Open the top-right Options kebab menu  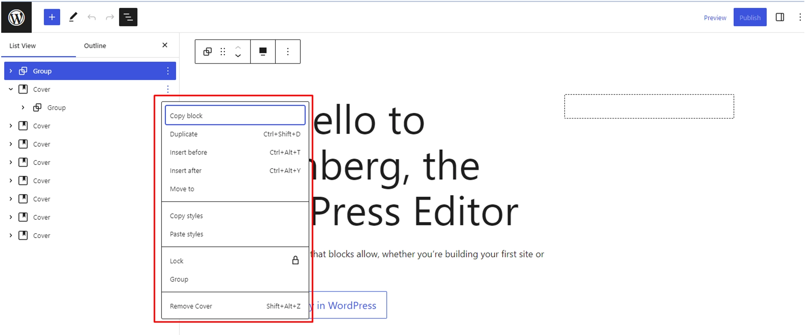pyautogui.click(x=800, y=17)
